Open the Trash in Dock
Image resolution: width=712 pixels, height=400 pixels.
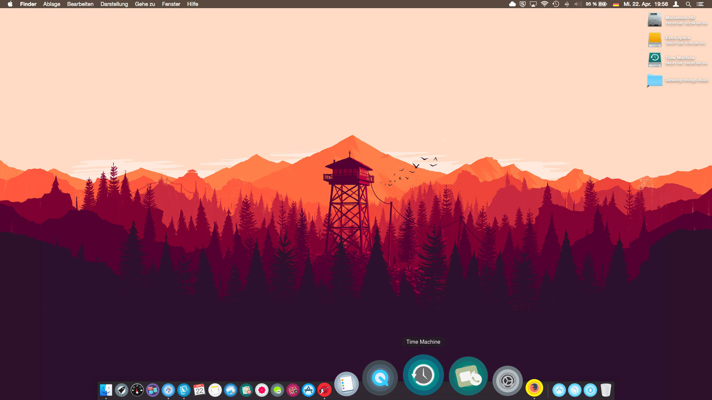coord(606,390)
